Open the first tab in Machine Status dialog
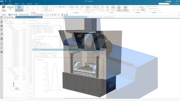 point(36,53)
